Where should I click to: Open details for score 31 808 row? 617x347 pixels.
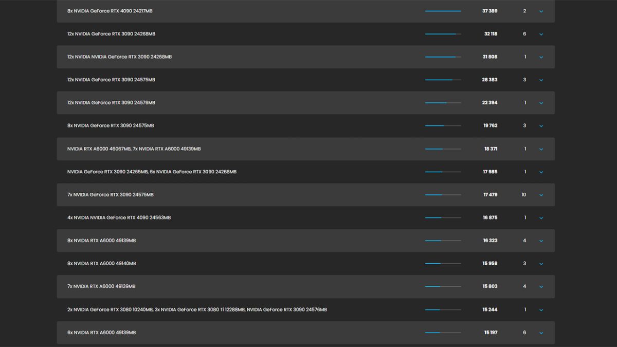541,57
